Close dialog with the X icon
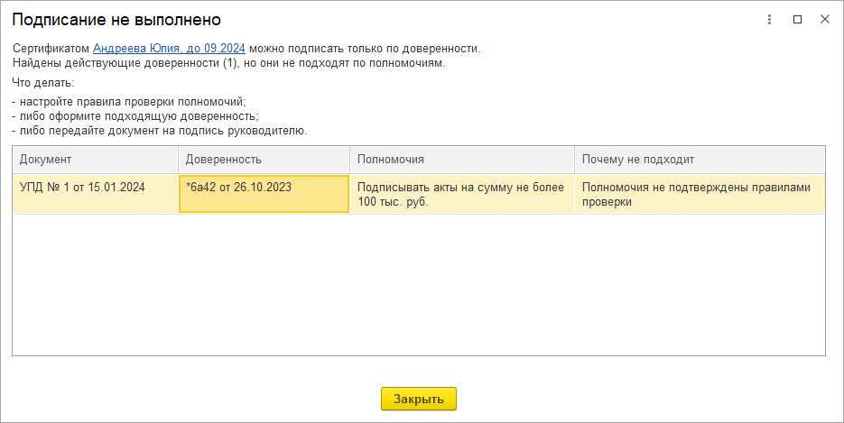The width and height of the screenshot is (844, 423). coord(824,19)
